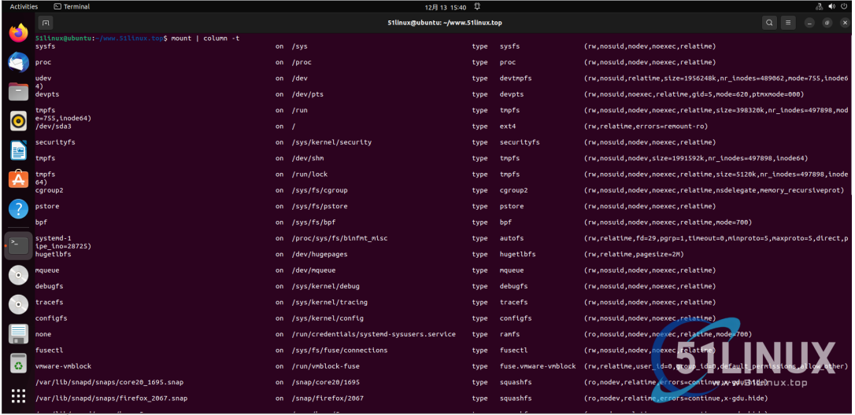Open the Files manager in the dock
Image resolution: width=855 pixels, height=415 pixels.
point(19,91)
